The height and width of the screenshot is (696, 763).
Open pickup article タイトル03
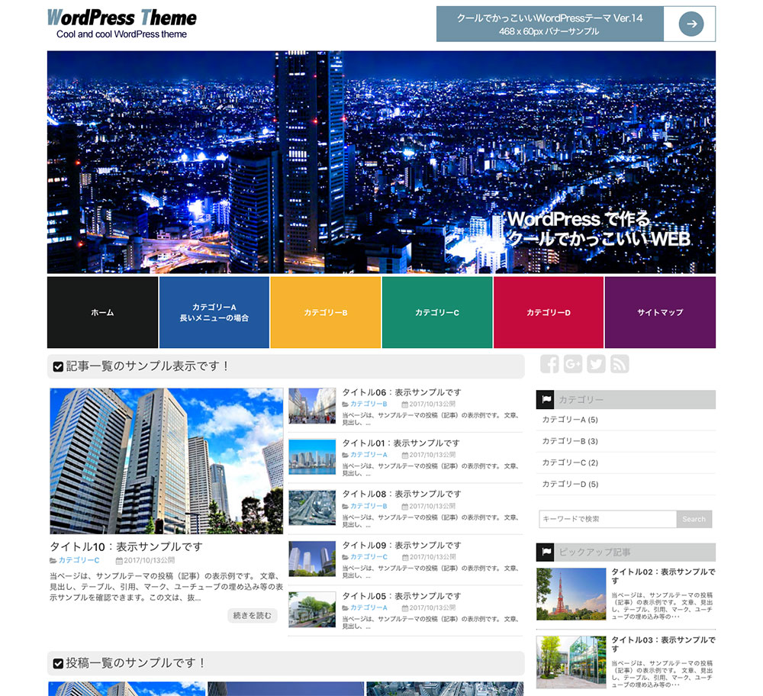[x=663, y=644]
